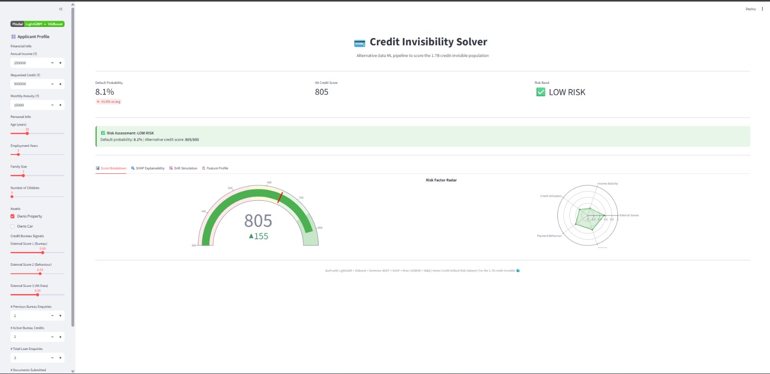Open the Drift Simulation tab
The width and height of the screenshot is (770, 374).
pos(183,168)
